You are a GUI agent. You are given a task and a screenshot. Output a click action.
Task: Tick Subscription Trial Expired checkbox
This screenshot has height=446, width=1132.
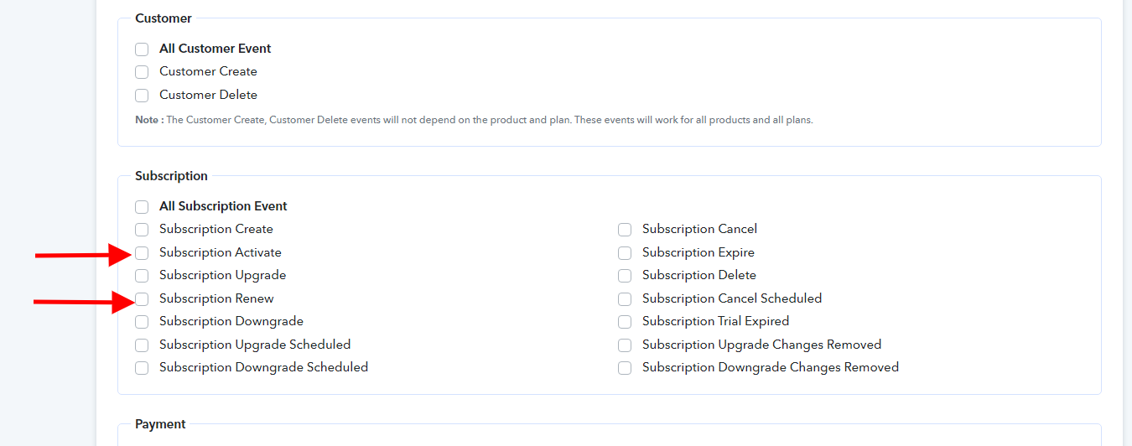click(x=625, y=322)
